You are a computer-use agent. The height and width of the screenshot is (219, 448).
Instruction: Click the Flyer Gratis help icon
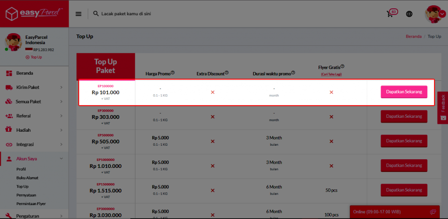tap(343, 66)
